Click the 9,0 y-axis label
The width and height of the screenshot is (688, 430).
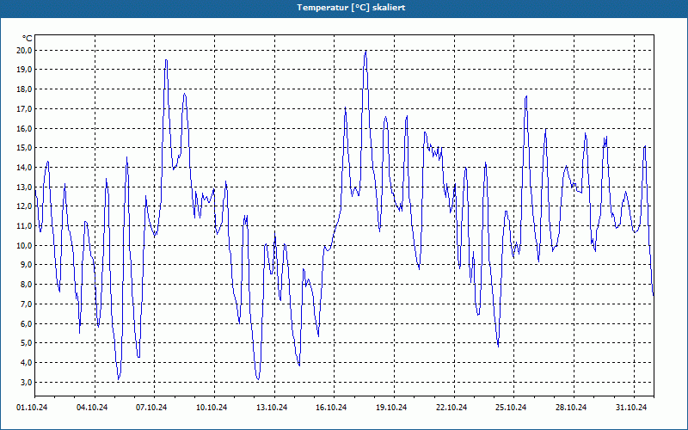click(x=26, y=265)
